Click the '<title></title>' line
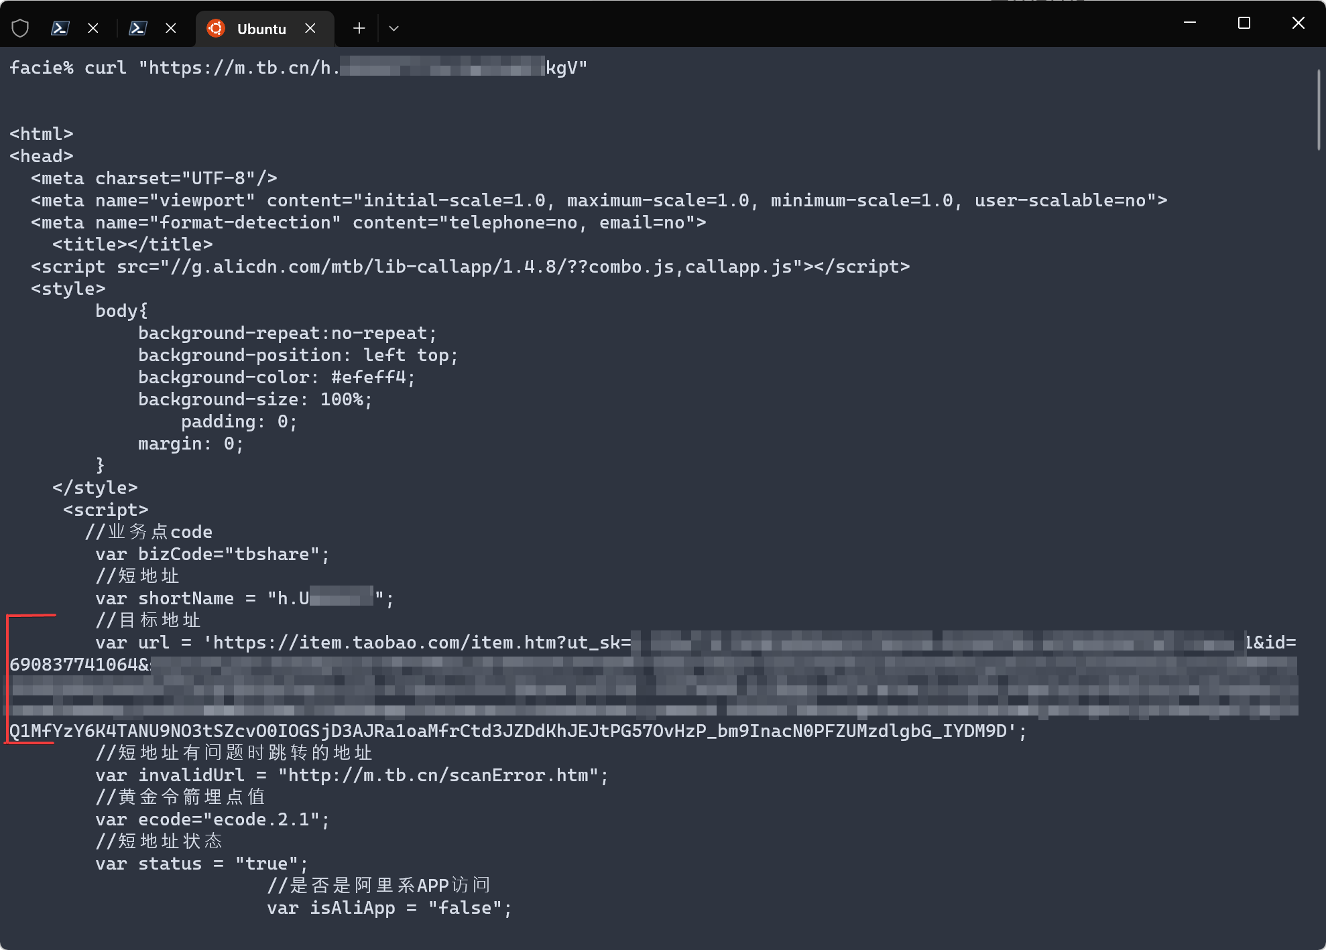The image size is (1326, 950). (133, 245)
